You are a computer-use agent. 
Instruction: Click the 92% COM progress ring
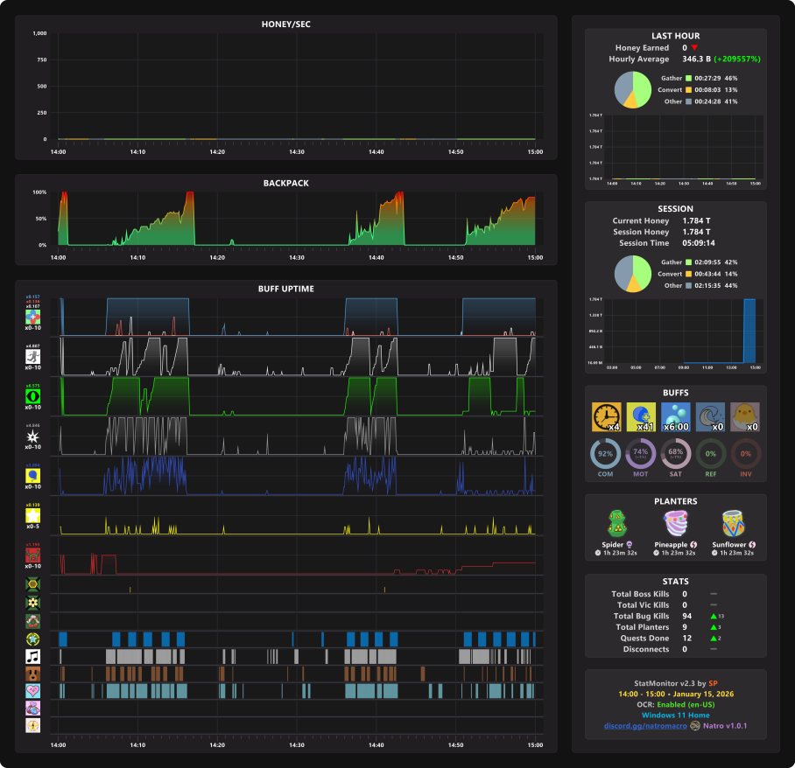coord(605,454)
